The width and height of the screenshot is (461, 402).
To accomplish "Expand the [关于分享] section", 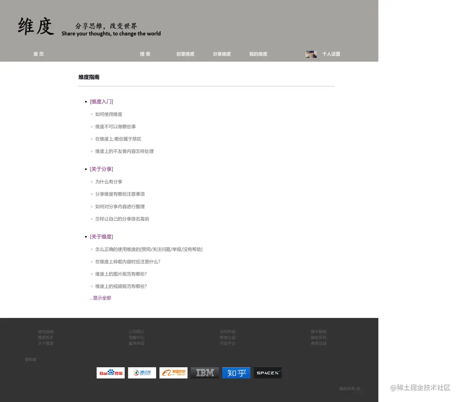I will click(x=101, y=169).
